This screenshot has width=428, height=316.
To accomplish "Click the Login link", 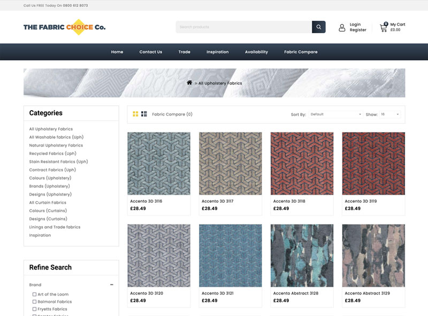I will click(355, 24).
